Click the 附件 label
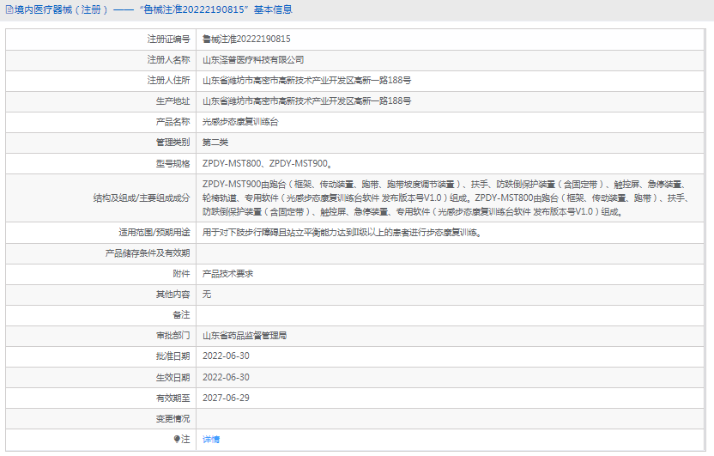This screenshot has height=456, width=714. click(x=181, y=274)
